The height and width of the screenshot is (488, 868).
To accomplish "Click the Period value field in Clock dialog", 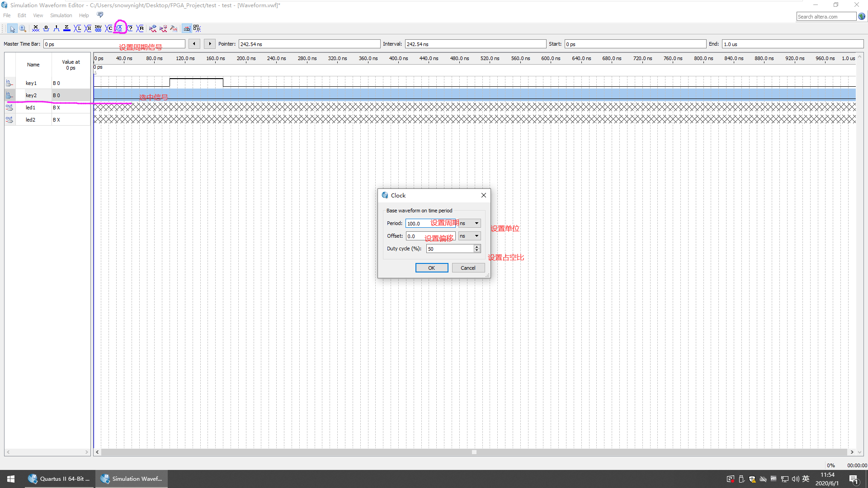I will tap(430, 223).
